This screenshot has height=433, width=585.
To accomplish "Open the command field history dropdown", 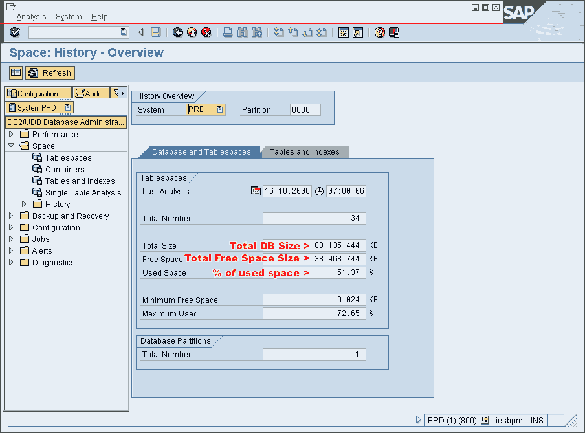I will coord(124,32).
